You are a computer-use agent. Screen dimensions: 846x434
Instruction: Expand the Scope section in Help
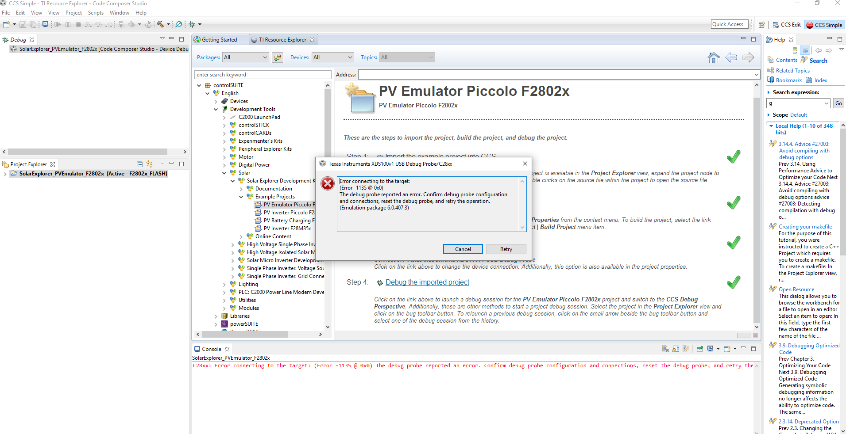click(x=769, y=115)
